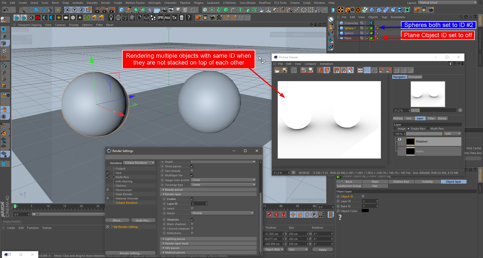Click Save As disk icon in Picture Viewer

[285, 70]
